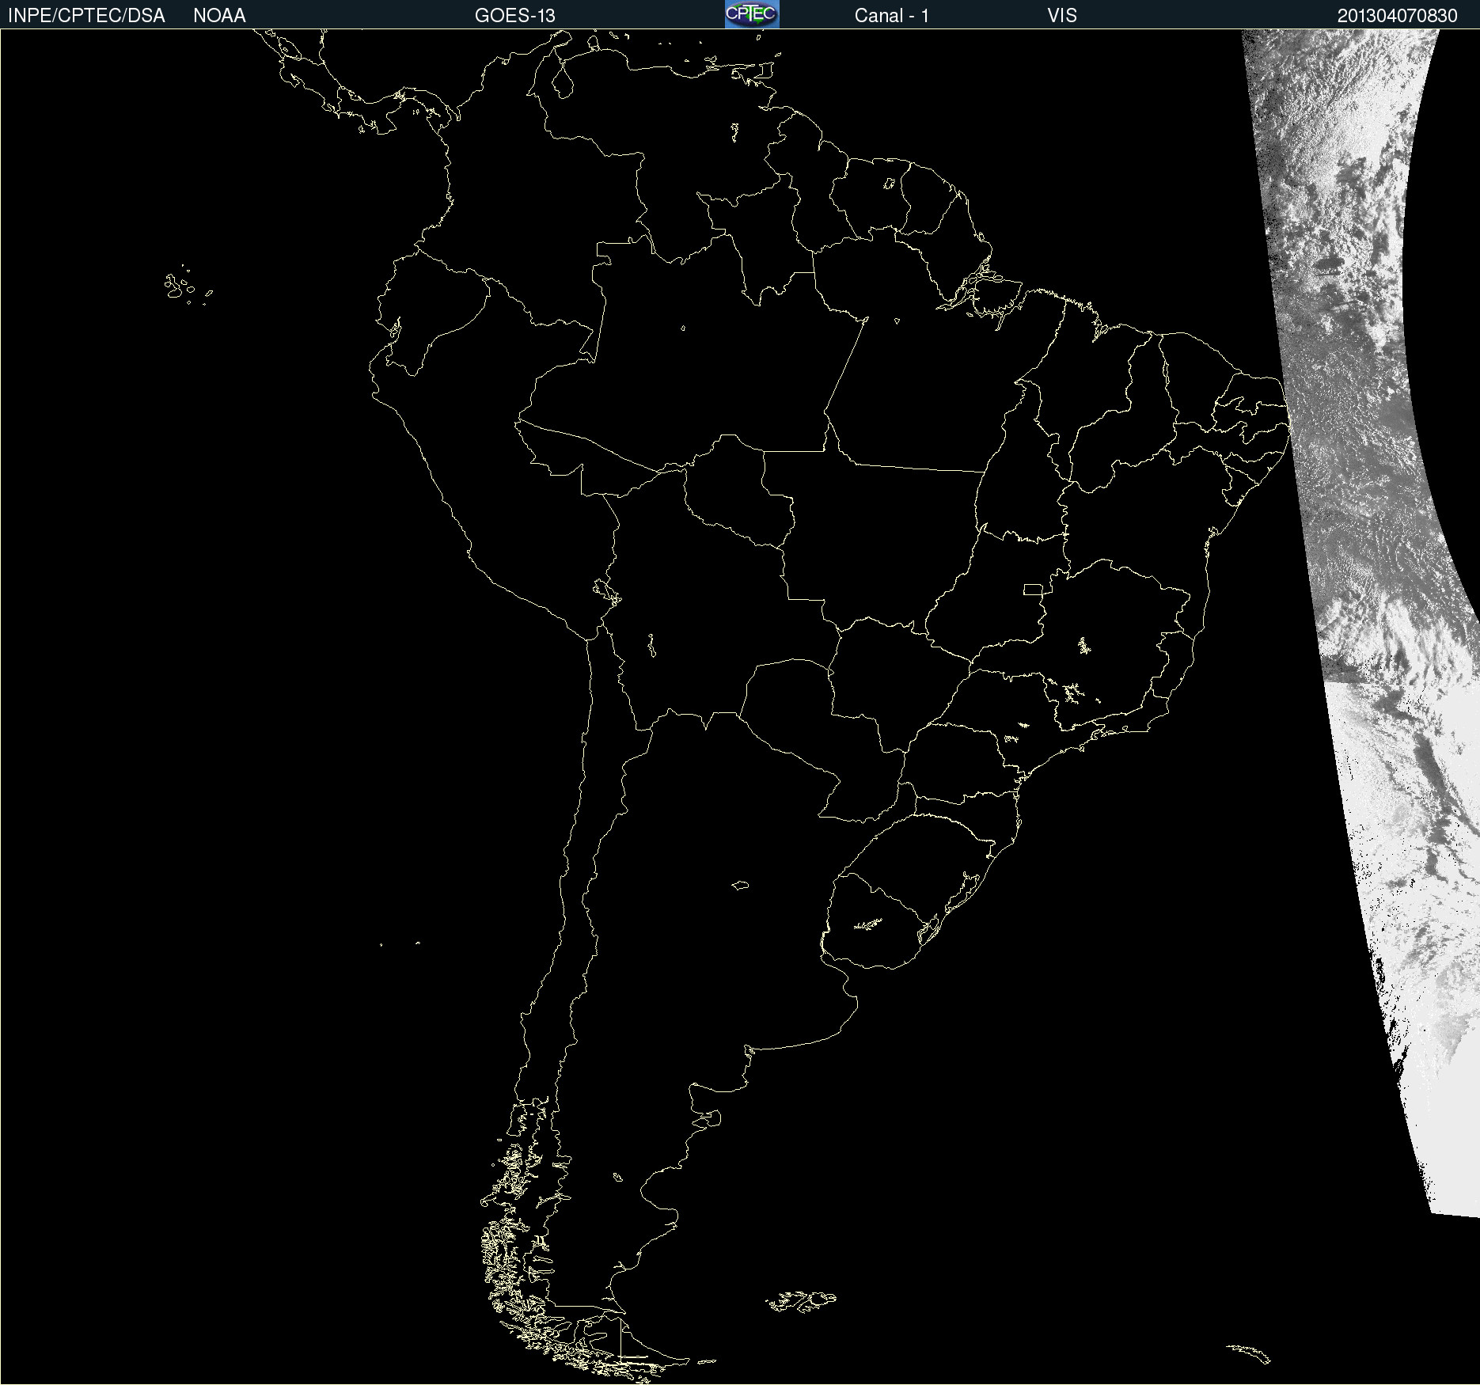Click the 201304070830 timestamp
The image size is (1480, 1385).
[1398, 16]
